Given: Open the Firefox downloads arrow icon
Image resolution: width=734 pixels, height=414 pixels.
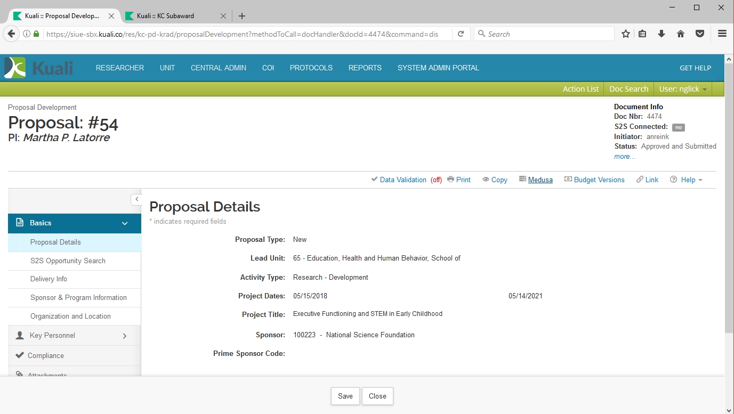Looking at the screenshot, I should click(x=662, y=34).
